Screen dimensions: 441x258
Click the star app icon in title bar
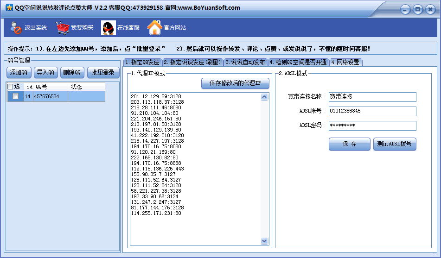pos(9,7)
